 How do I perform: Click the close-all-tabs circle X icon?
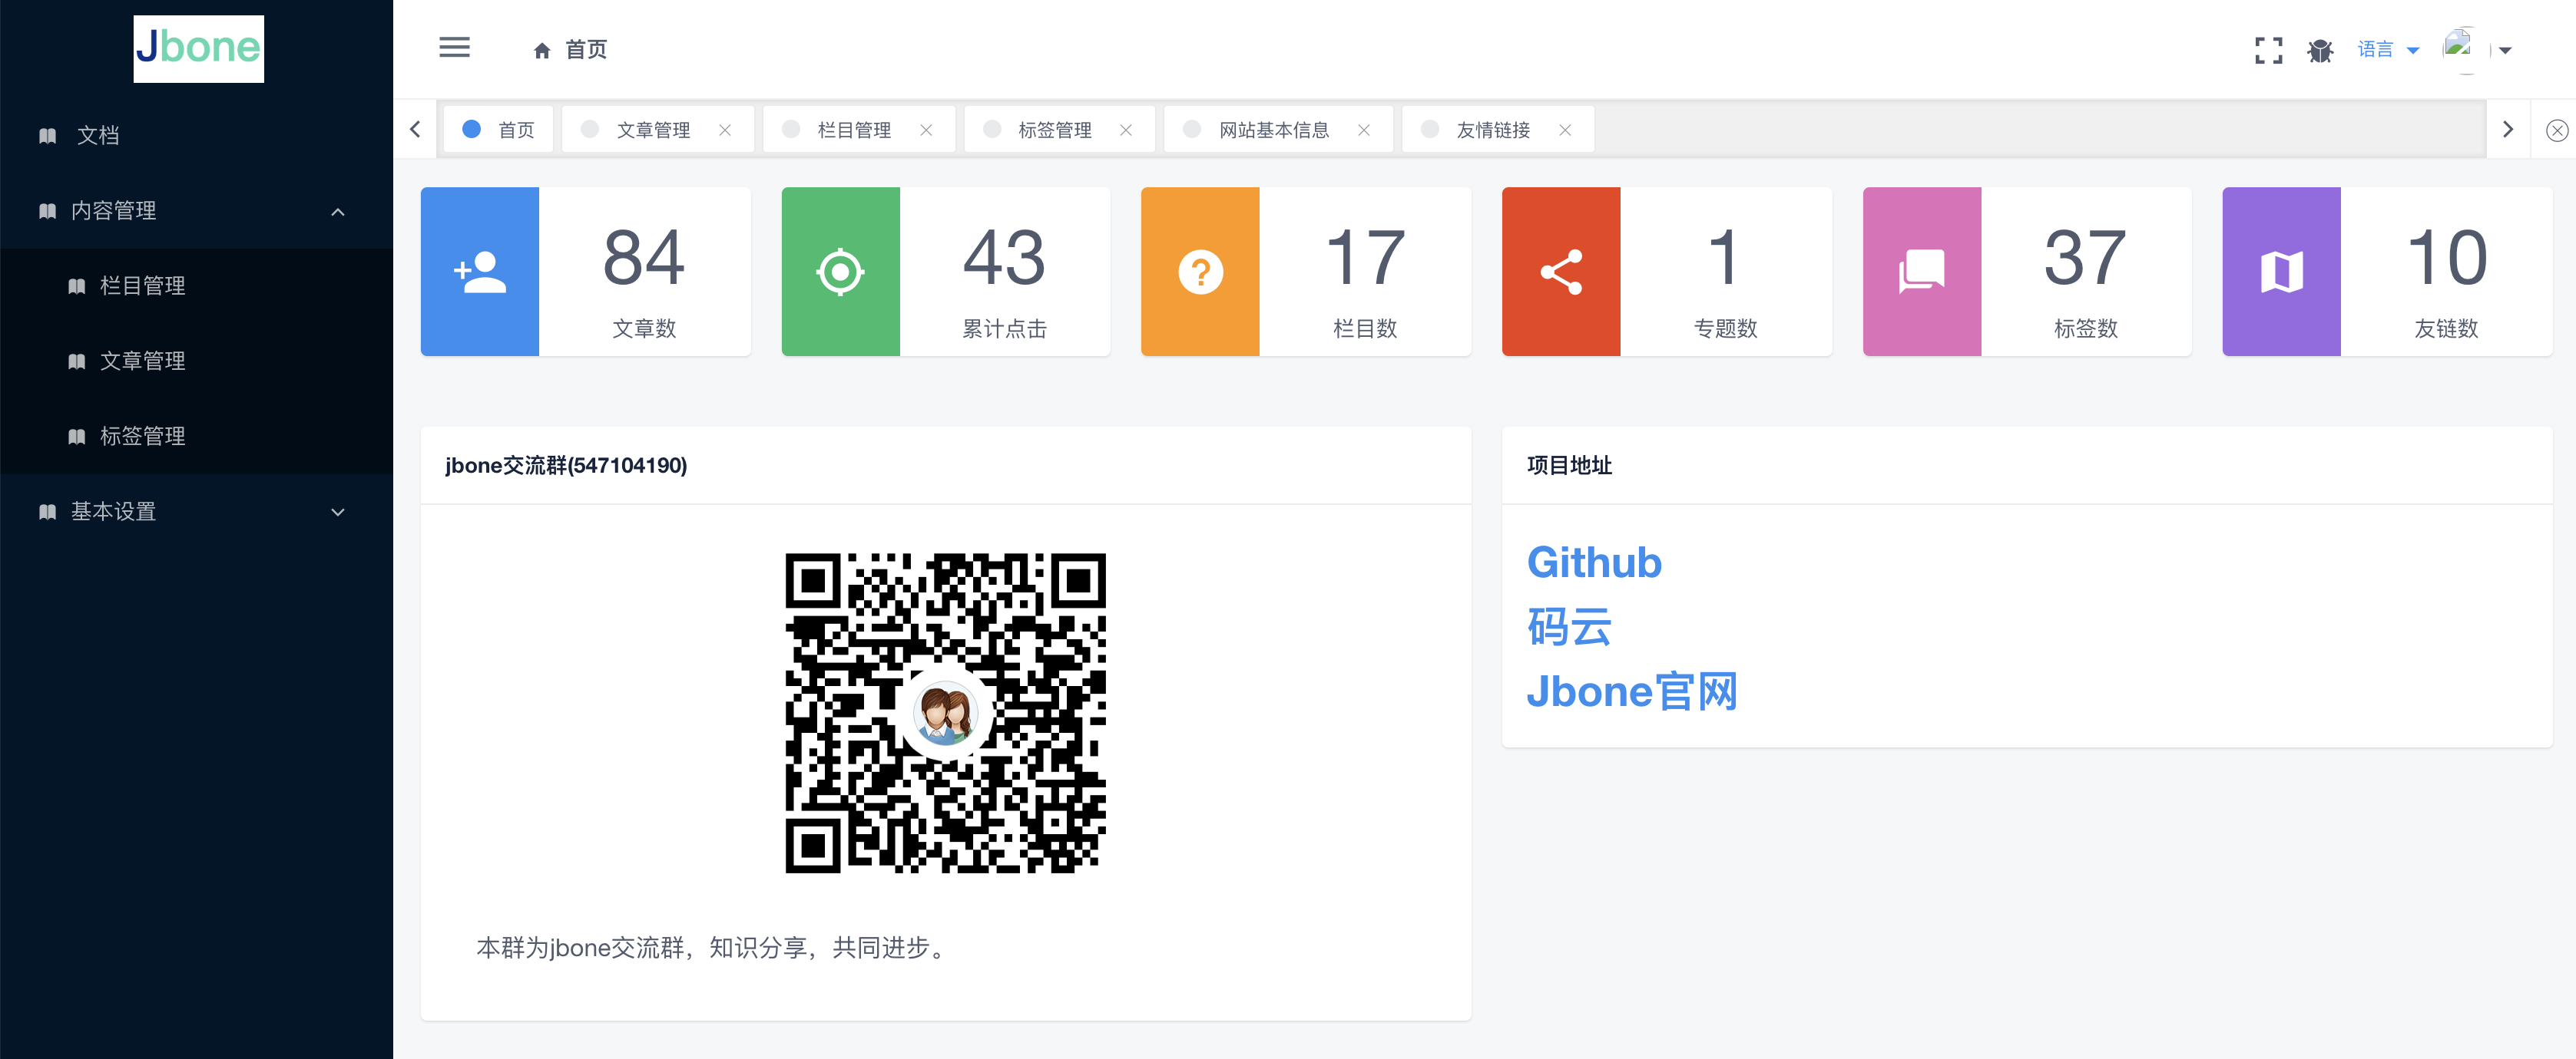[2556, 130]
